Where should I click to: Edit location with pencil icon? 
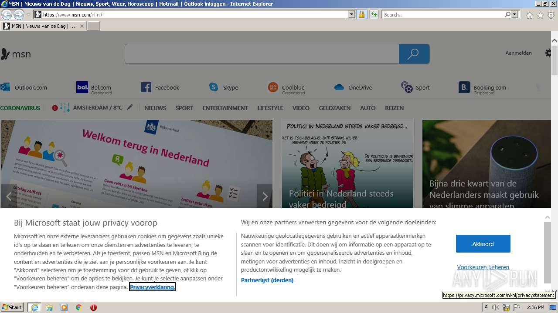pyautogui.click(x=130, y=107)
